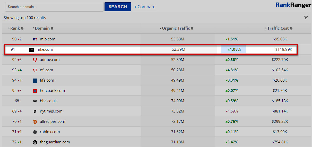The height and width of the screenshot is (147, 312).
Task: Open the nytimes.com domain entry
Action: pos(51,111)
